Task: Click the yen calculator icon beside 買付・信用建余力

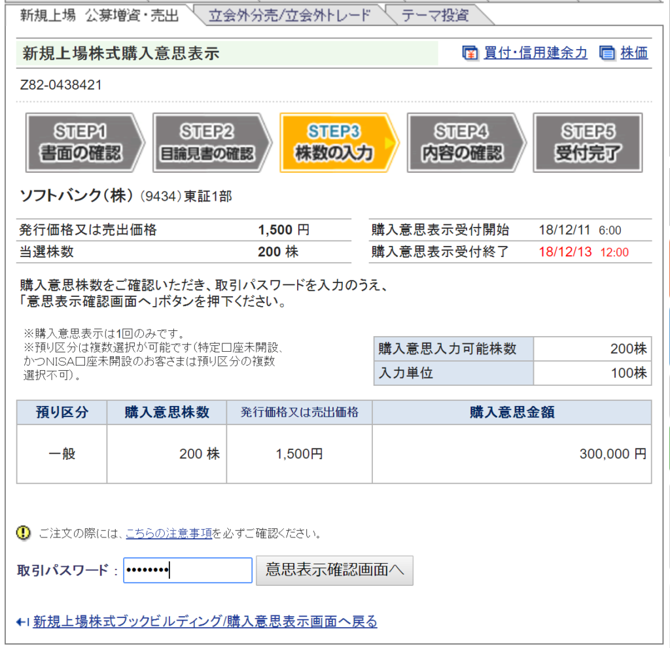Action: pos(470,53)
